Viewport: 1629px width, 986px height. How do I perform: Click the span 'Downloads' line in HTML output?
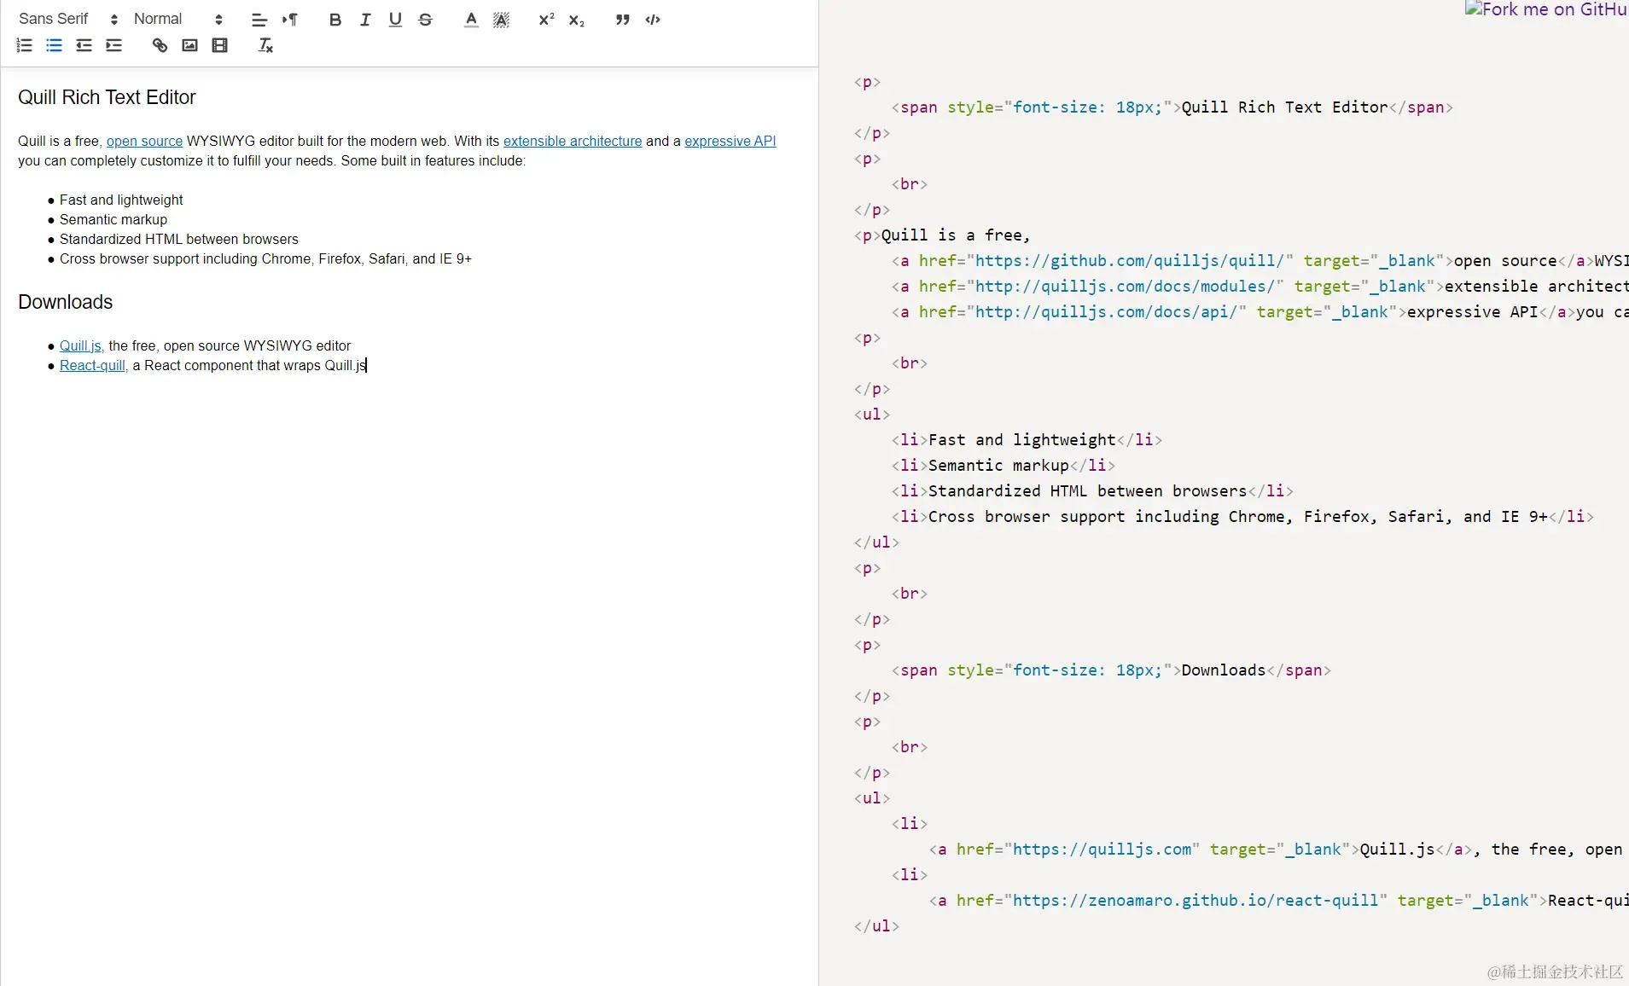tap(1111, 670)
